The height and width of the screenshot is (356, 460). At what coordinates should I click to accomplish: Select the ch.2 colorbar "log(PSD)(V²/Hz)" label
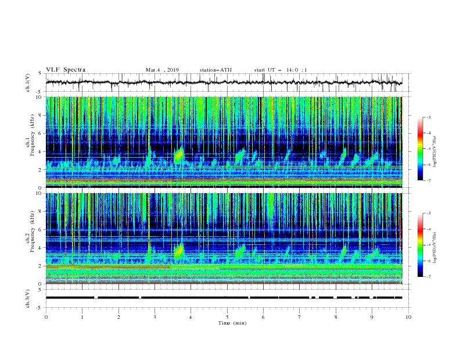coord(434,248)
